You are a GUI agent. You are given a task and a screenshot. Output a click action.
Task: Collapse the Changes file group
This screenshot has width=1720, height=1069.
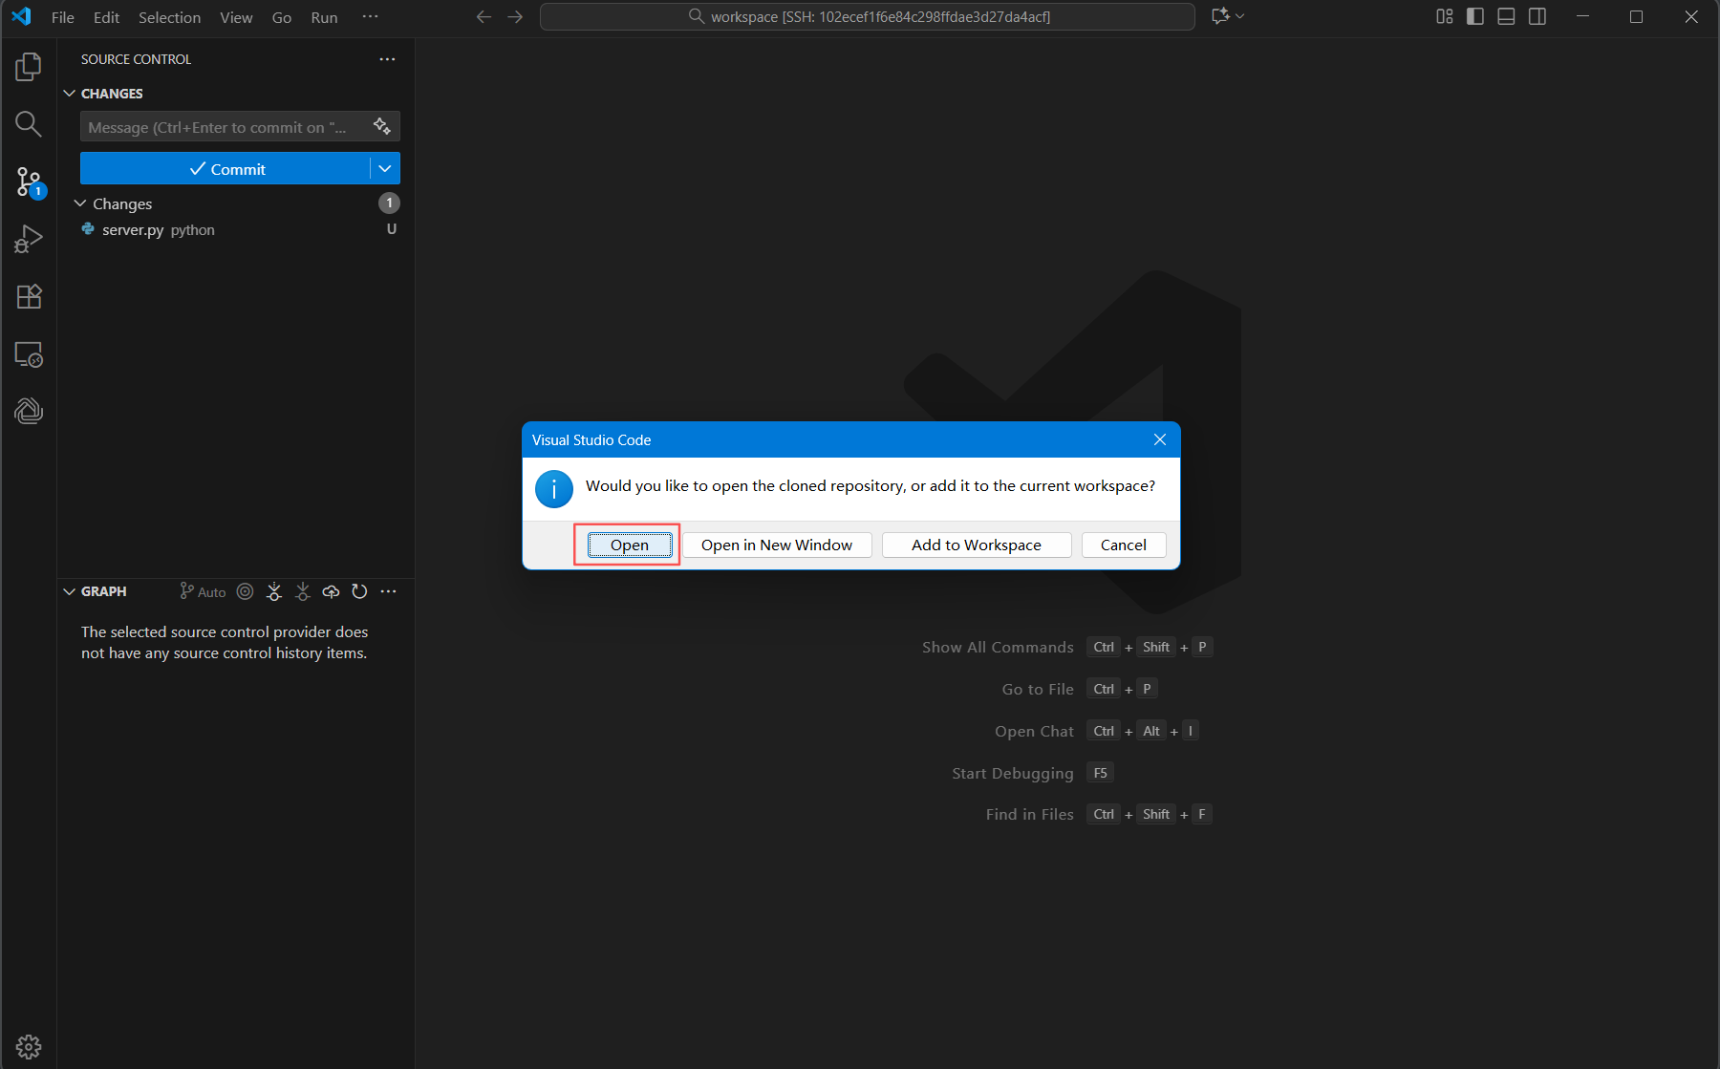(80, 203)
